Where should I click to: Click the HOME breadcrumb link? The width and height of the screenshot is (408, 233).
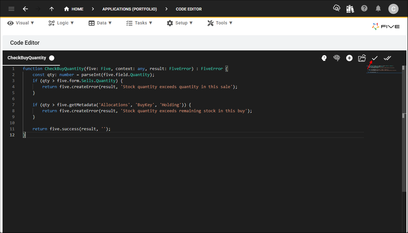pos(74,9)
